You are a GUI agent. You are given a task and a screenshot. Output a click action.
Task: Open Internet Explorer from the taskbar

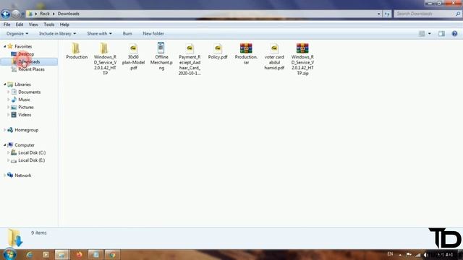(29, 254)
